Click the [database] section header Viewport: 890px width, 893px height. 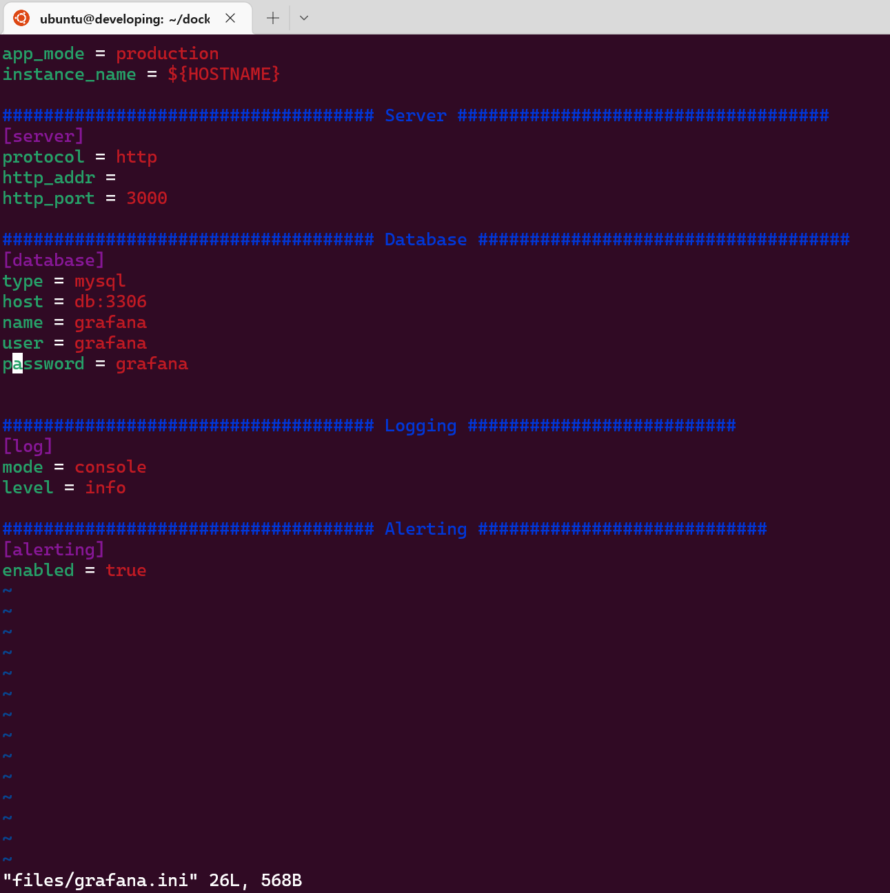[x=54, y=260]
